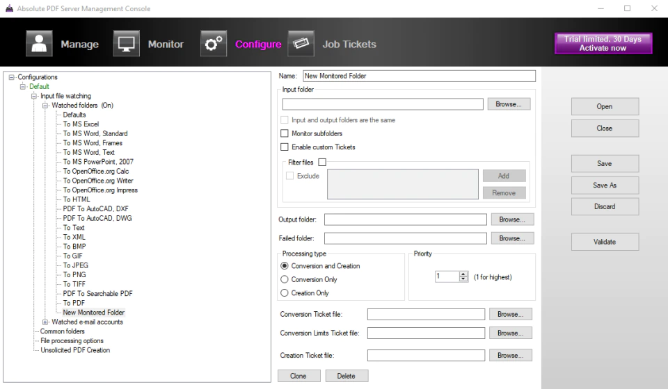Screen dimensions: 668x389
Task: Collapse the Default configuration node
Action: [x=23, y=87]
